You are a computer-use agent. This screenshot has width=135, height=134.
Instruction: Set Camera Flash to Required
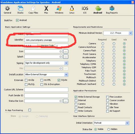click(103, 51)
